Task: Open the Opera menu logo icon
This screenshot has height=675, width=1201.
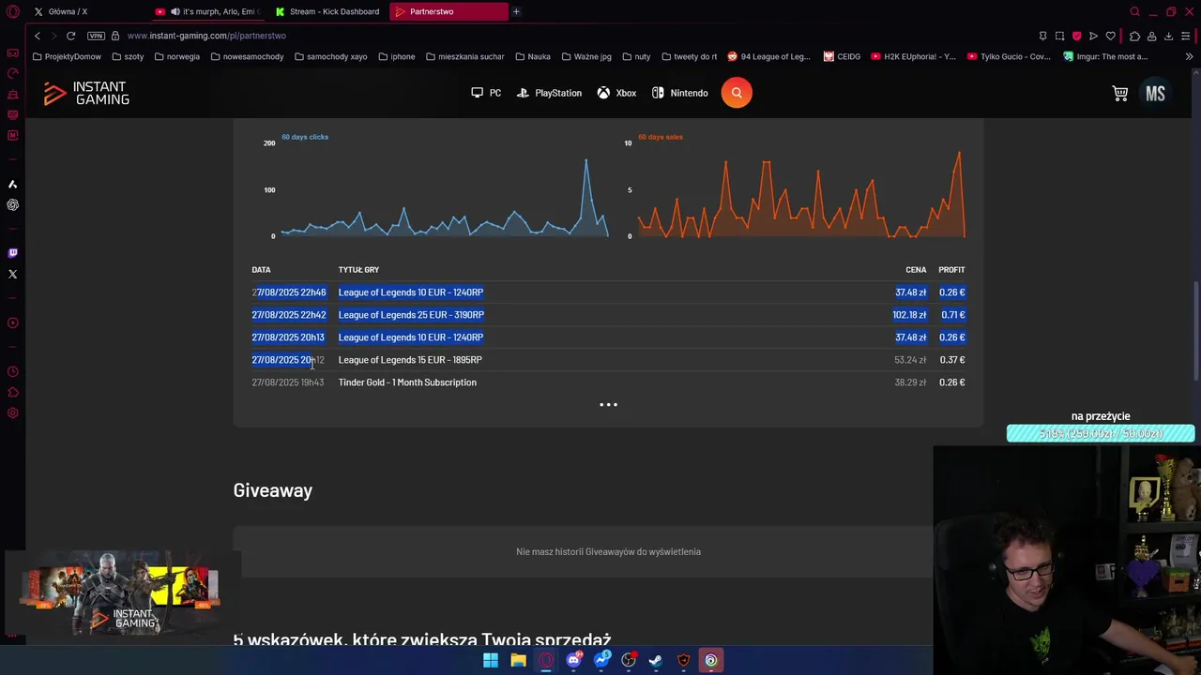Action: pyautogui.click(x=12, y=12)
